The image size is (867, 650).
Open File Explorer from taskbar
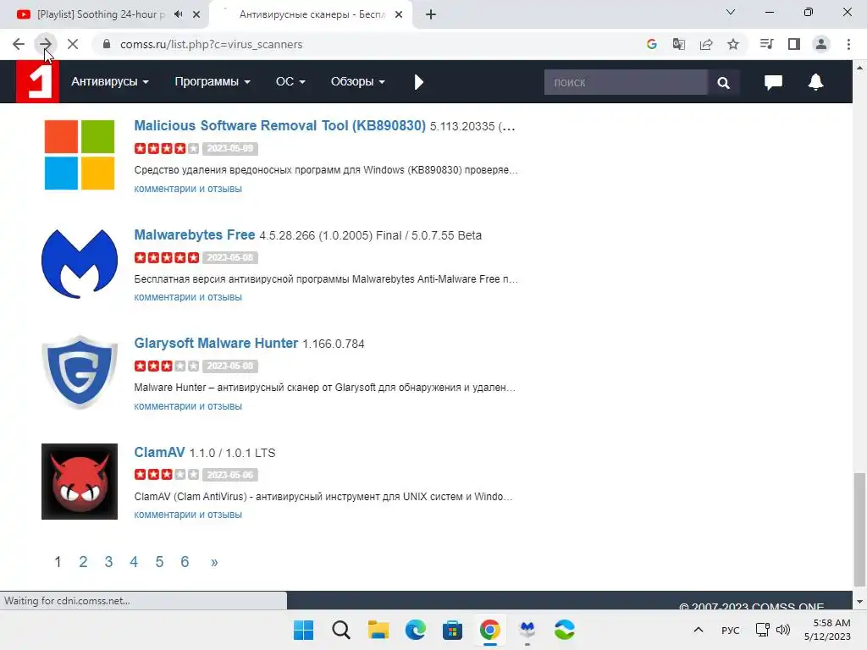tap(378, 630)
